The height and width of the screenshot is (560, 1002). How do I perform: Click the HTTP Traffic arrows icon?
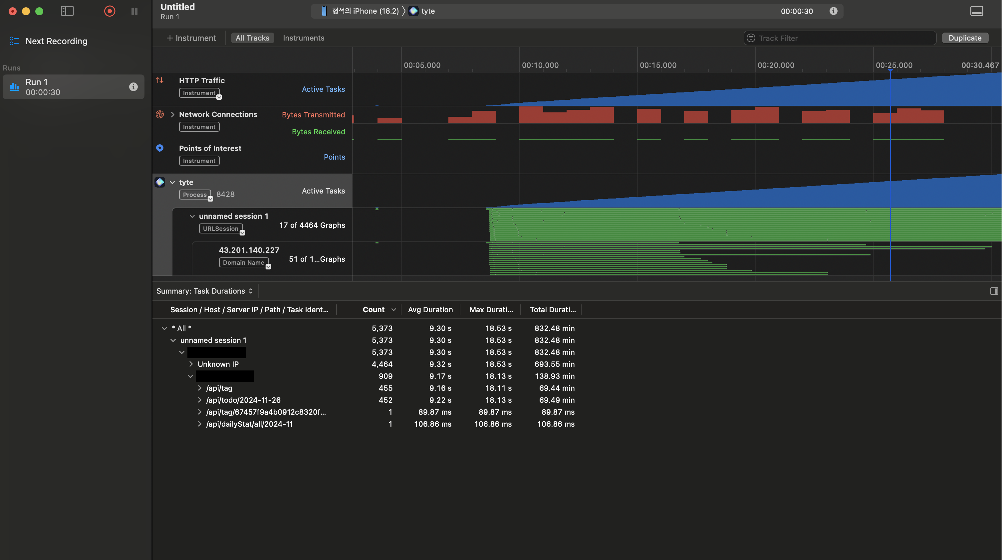[159, 80]
